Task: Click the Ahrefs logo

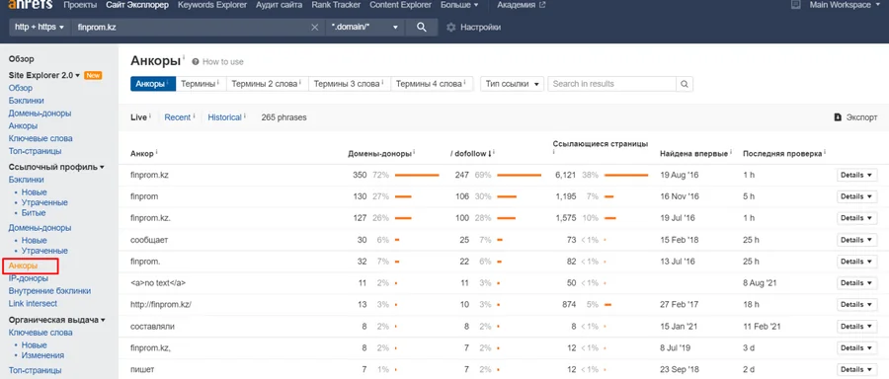Action: [30, 5]
